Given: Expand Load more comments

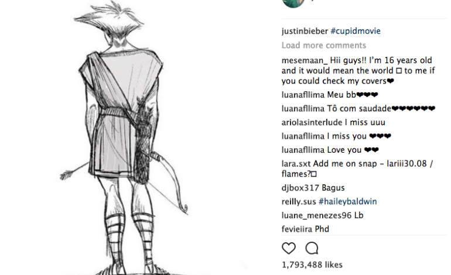Looking at the screenshot, I should click(x=324, y=46).
